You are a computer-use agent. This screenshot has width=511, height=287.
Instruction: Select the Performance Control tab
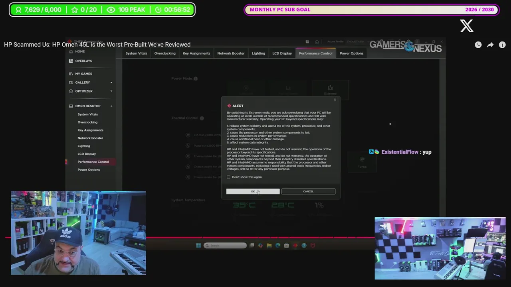pyautogui.click(x=315, y=53)
